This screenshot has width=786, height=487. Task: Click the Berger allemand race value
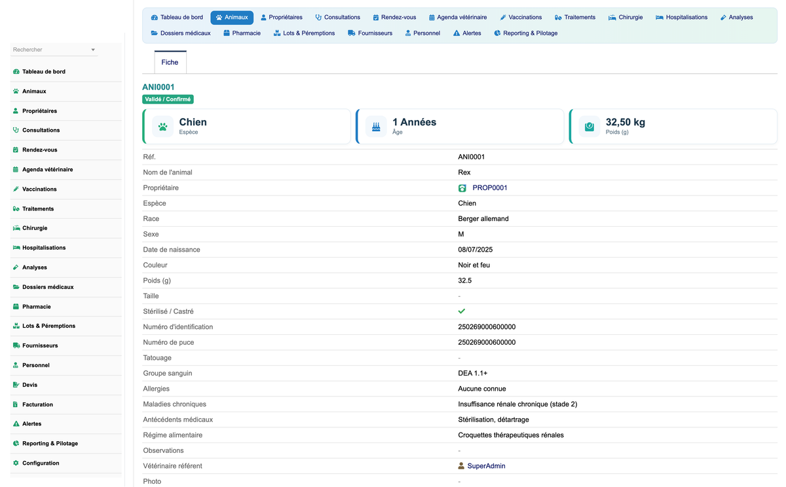point(483,219)
